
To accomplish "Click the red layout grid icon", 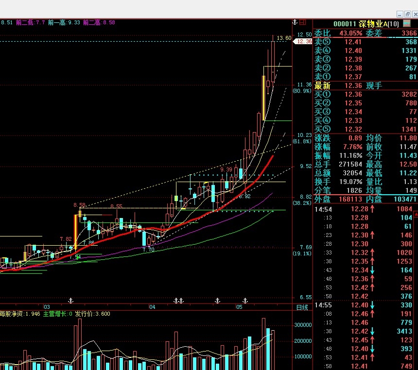I will (x=303, y=22).
